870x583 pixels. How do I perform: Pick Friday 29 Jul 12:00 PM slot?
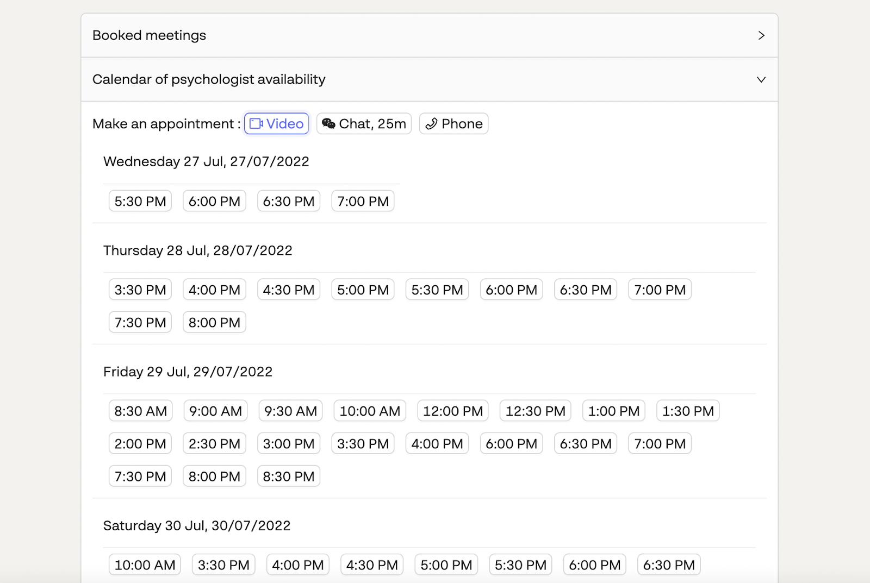[453, 411]
